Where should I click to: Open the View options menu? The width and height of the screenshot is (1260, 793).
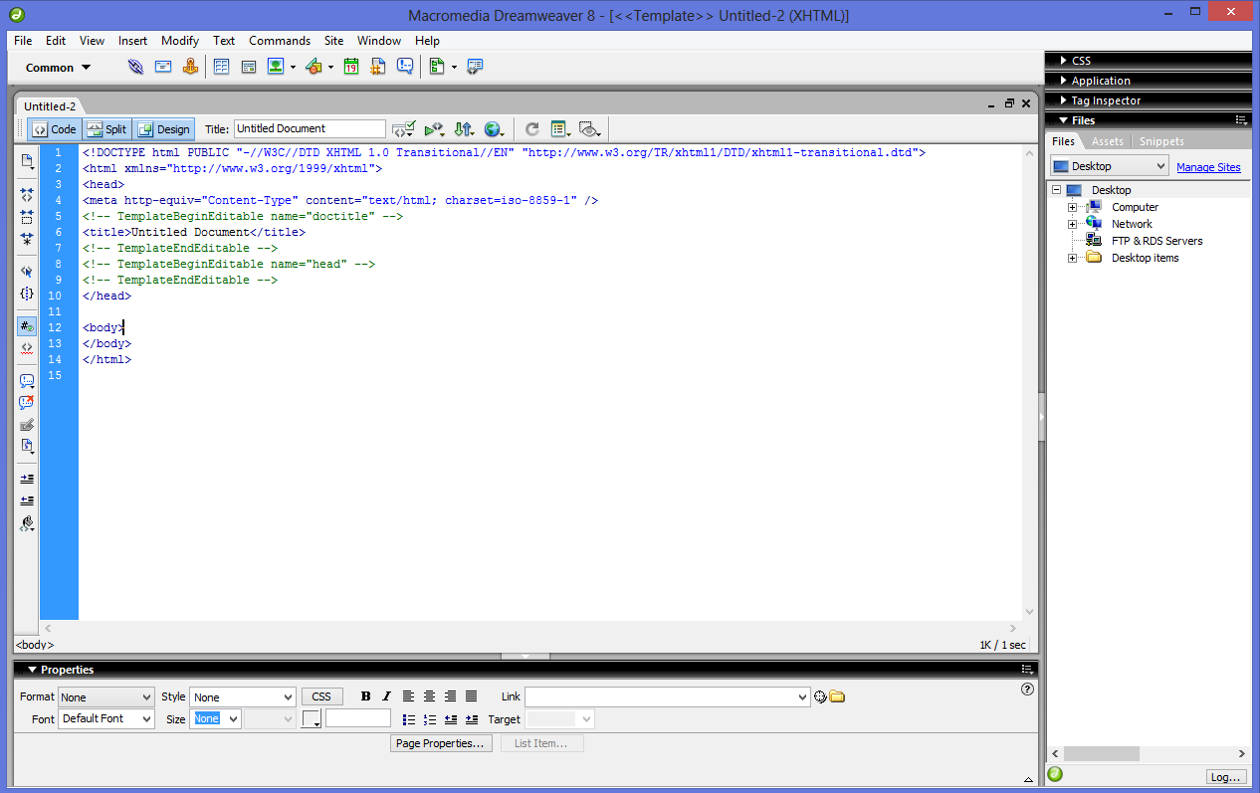[560, 129]
